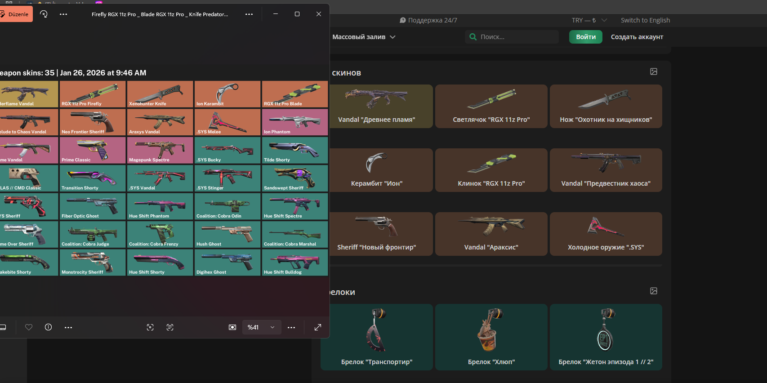This screenshot has width=767, height=383.
Task: Rotate the image using the Photos rotate icon
Action: tap(44, 14)
